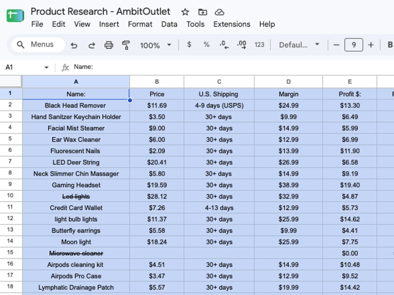Viewport: 394px width, 295px height.
Task: Open the View menu
Action: click(x=82, y=24)
